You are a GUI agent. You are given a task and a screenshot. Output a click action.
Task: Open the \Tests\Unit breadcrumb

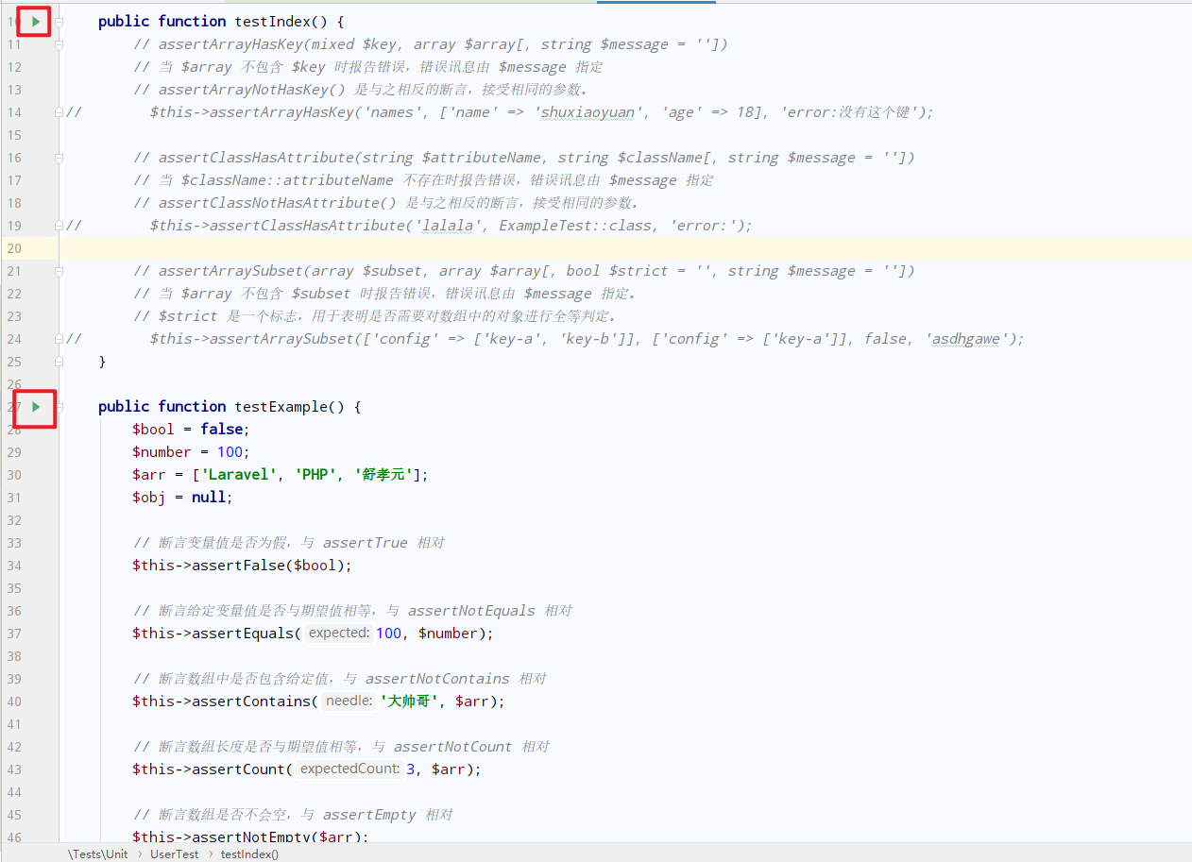click(97, 854)
